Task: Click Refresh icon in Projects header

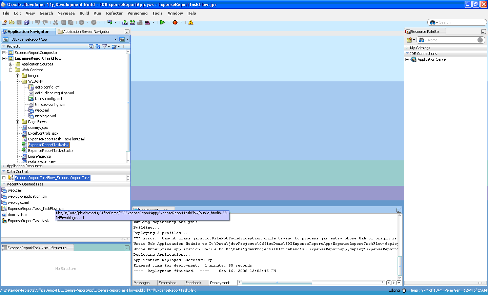Action: pyautogui.click(x=98, y=46)
